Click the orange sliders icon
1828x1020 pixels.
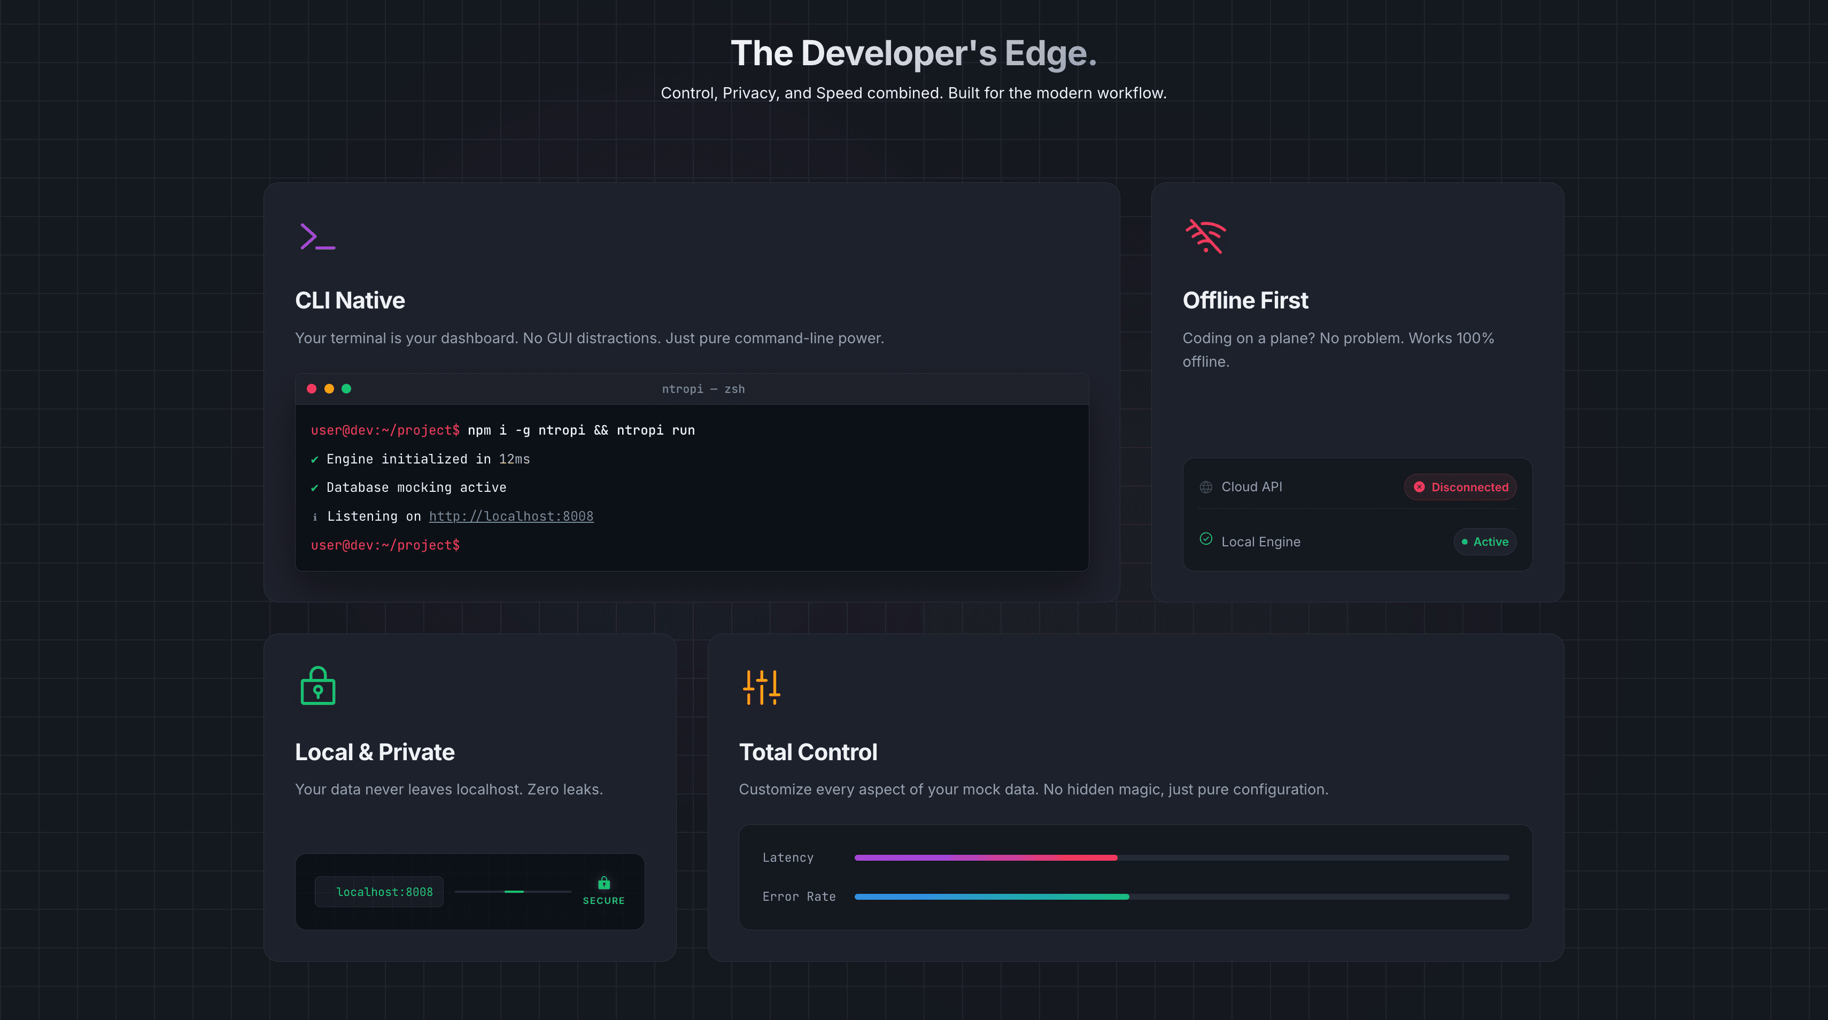coord(761,686)
